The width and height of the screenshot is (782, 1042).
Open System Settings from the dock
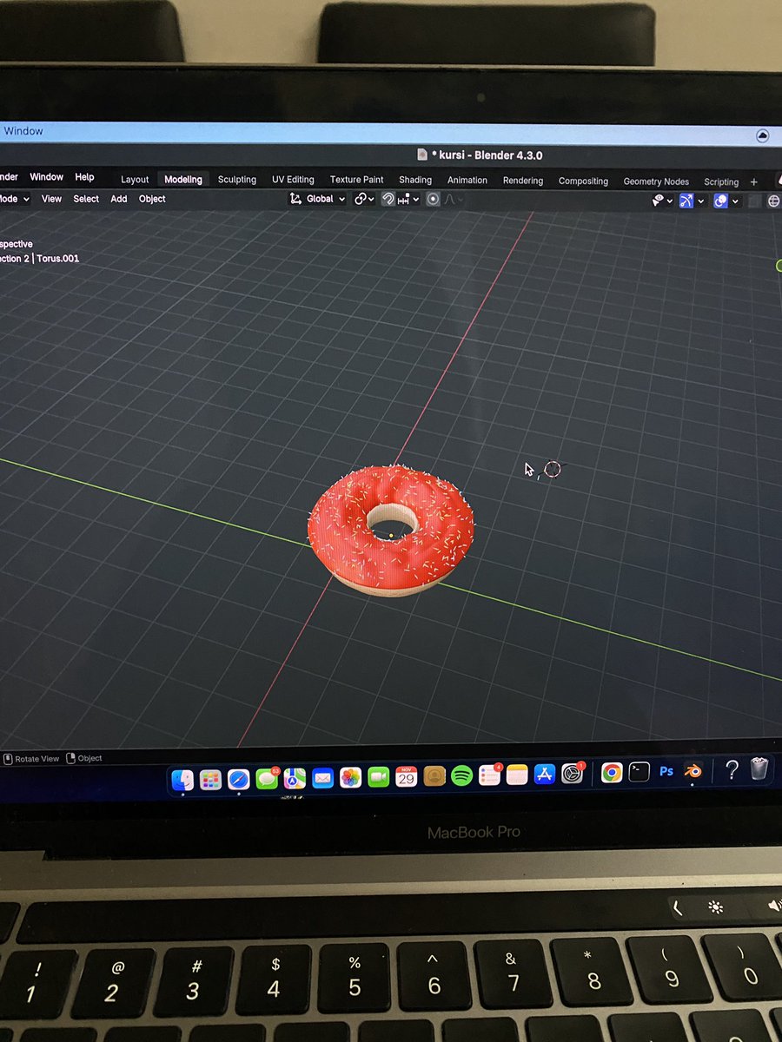point(572,773)
